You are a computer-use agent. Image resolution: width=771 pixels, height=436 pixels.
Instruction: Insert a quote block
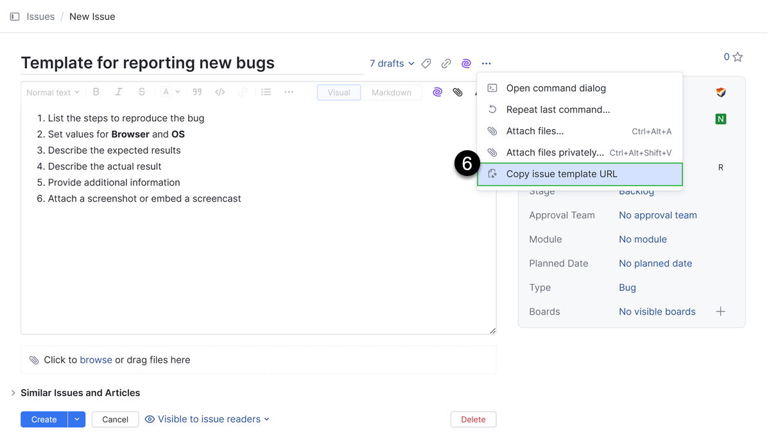point(197,92)
